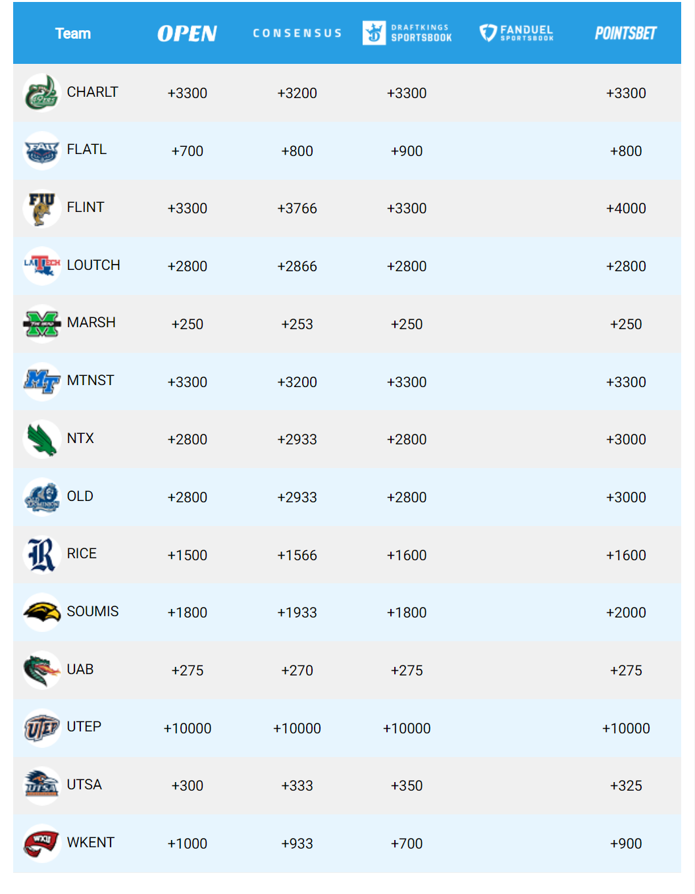Viewport: 695px width, 894px height.
Task: Select the FAU Owls logo
Action: click(x=42, y=151)
